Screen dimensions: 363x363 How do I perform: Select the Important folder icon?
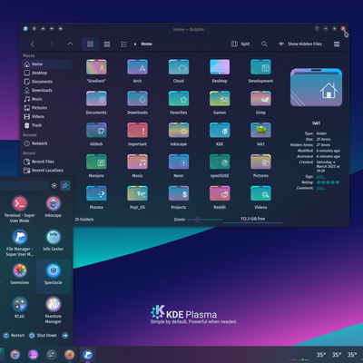coord(137,131)
